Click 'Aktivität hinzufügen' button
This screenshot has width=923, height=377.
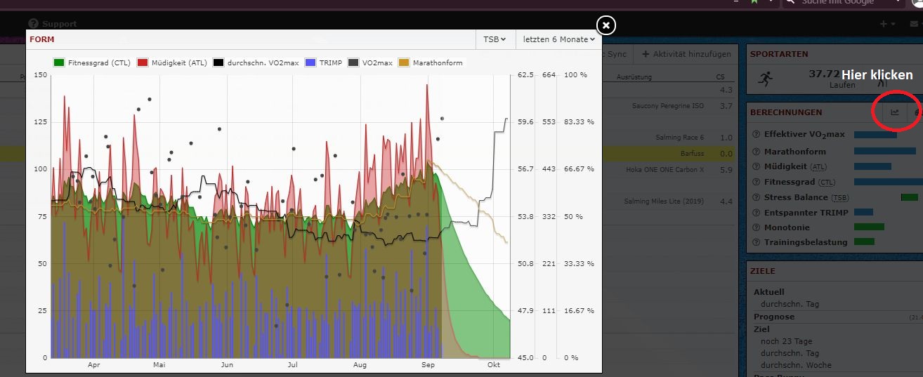point(686,54)
